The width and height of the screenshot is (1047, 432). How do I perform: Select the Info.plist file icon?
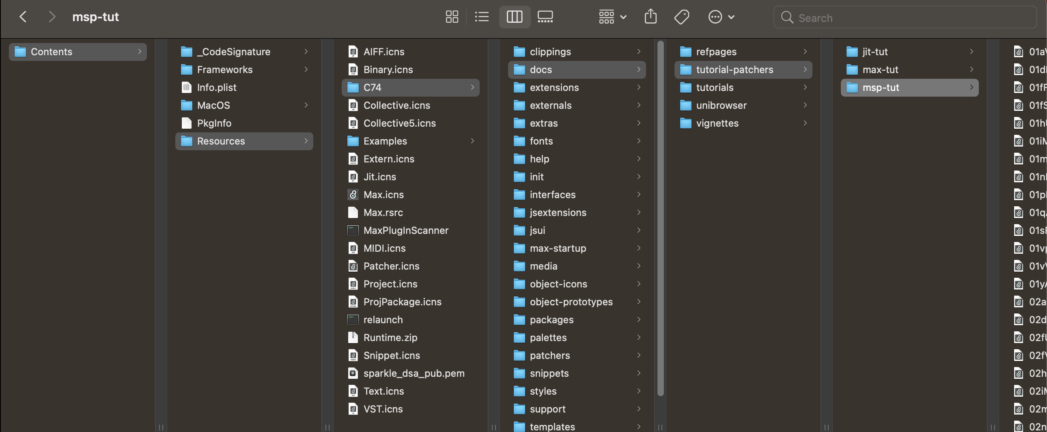[x=187, y=87]
